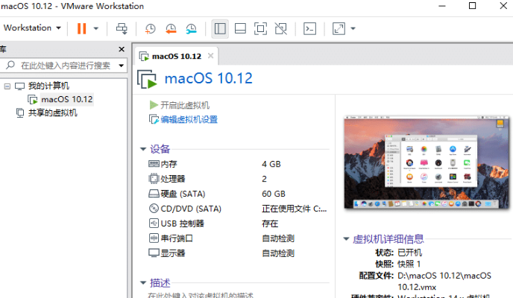Viewport: 513px width, 298px height.
Task: Close the macOS 10.12 tab
Action: (211, 56)
